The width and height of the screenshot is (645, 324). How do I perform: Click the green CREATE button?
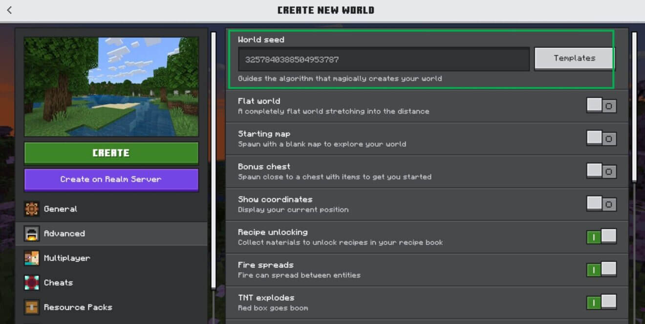111,153
